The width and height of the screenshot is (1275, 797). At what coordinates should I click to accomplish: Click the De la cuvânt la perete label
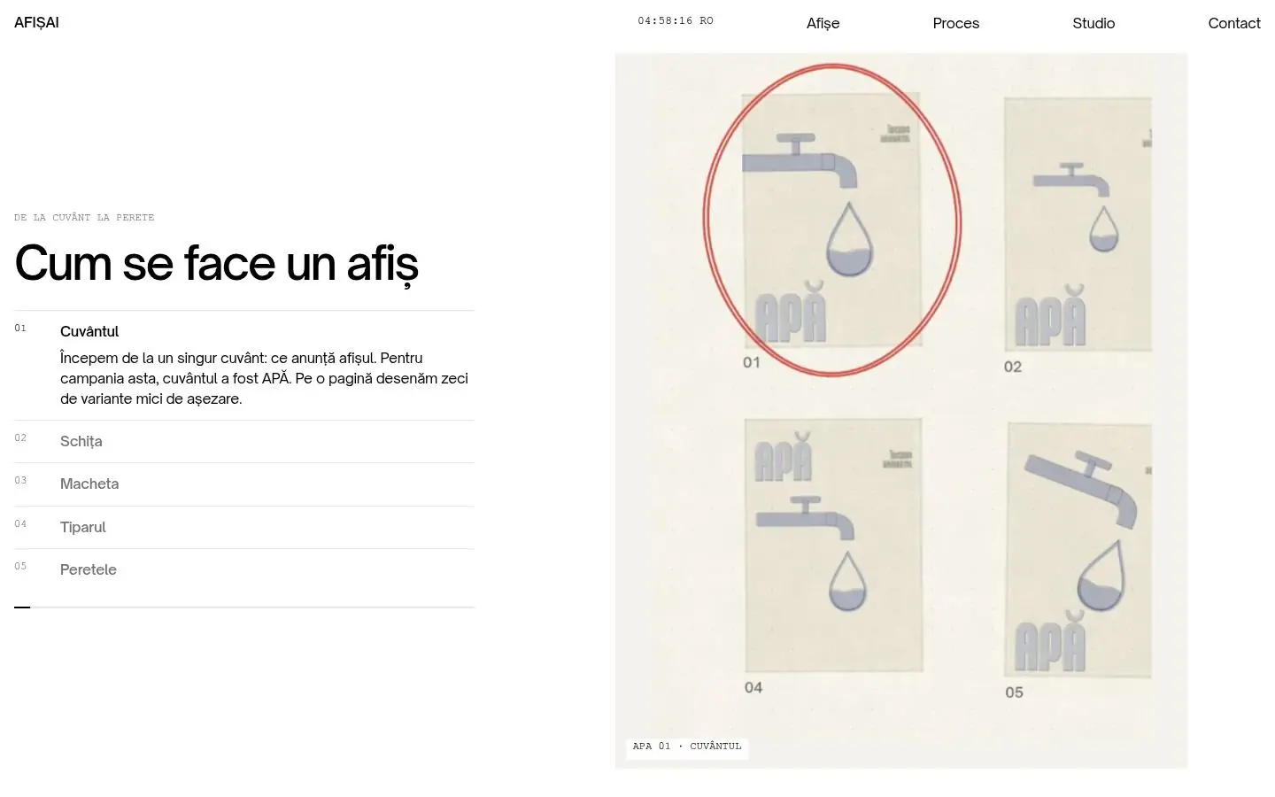[84, 217]
